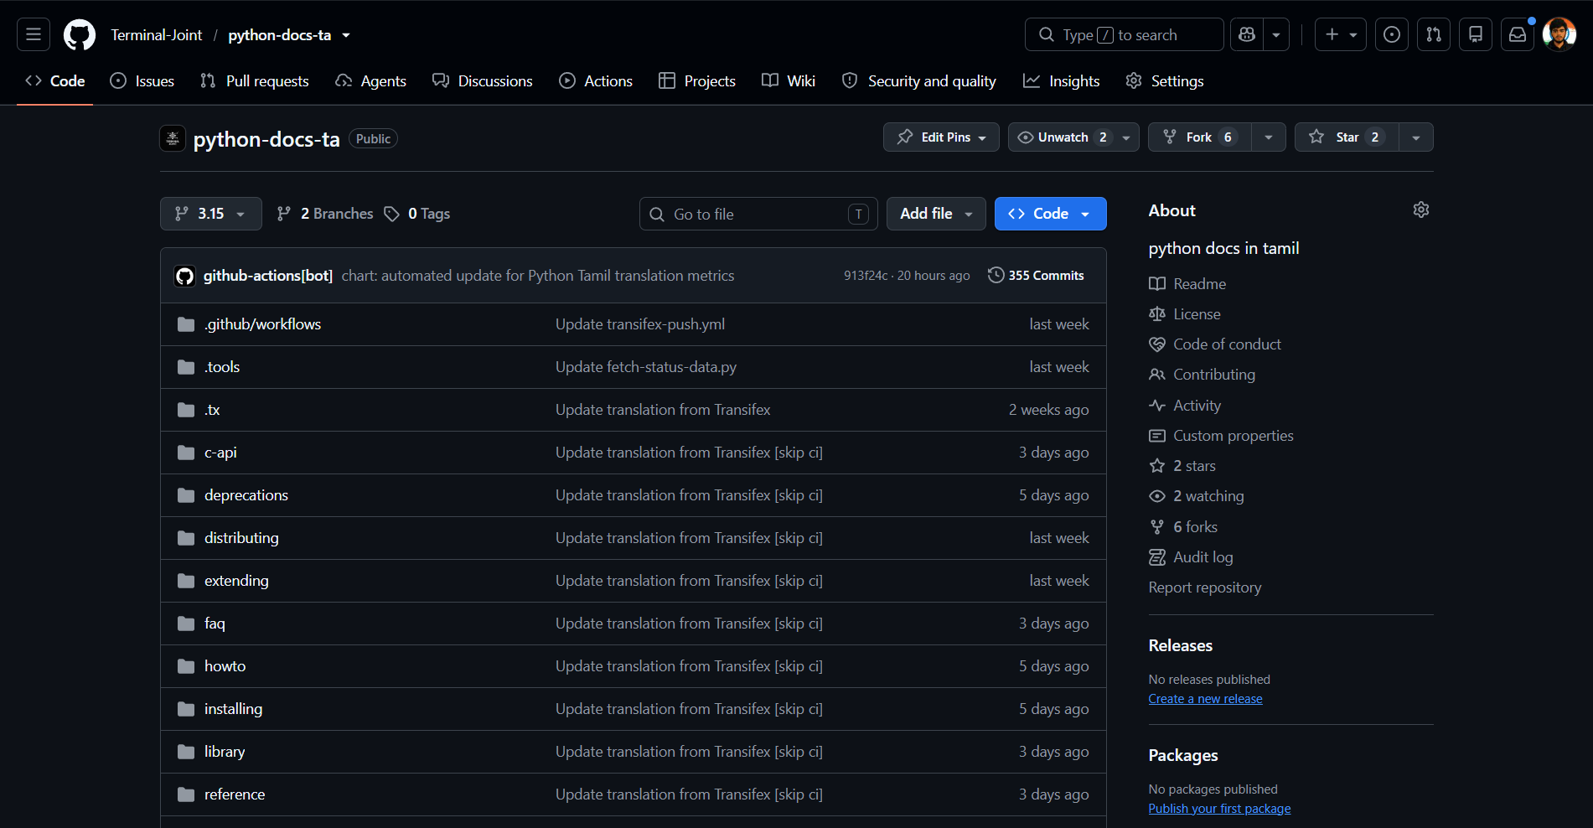Expand the Fork options dropdown arrow
This screenshot has height=828, width=1593.
[1269, 137]
